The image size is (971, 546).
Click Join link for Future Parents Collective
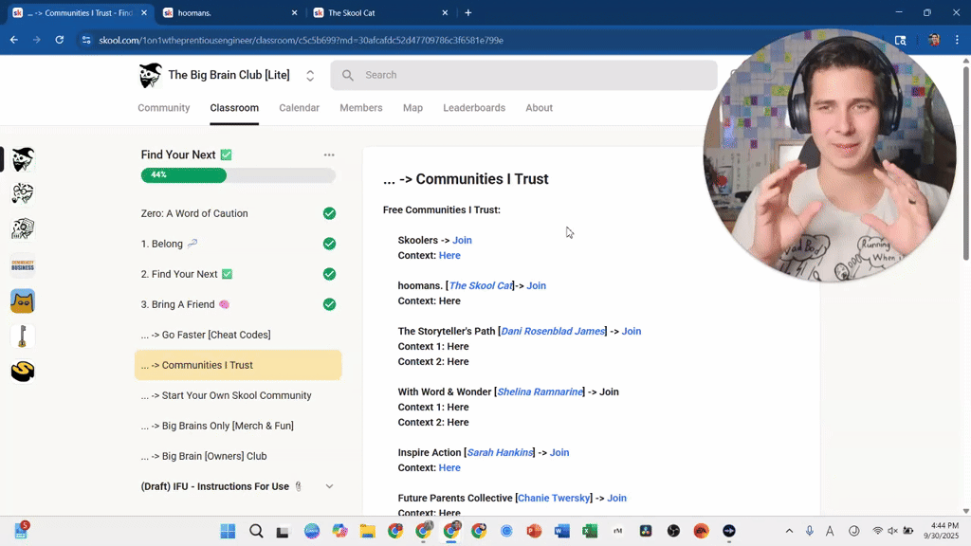(x=616, y=499)
